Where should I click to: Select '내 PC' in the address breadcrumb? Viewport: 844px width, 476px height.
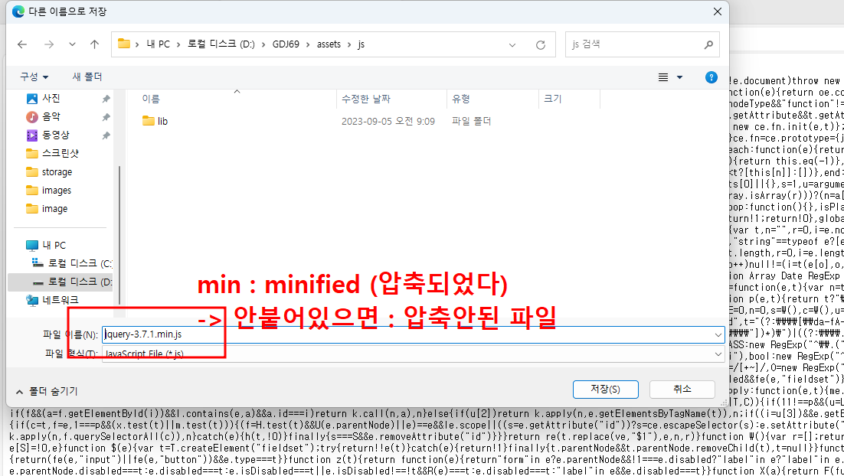[x=159, y=44]
